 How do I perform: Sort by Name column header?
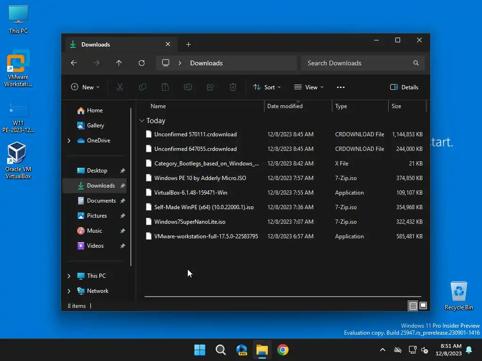pos(158,106)
